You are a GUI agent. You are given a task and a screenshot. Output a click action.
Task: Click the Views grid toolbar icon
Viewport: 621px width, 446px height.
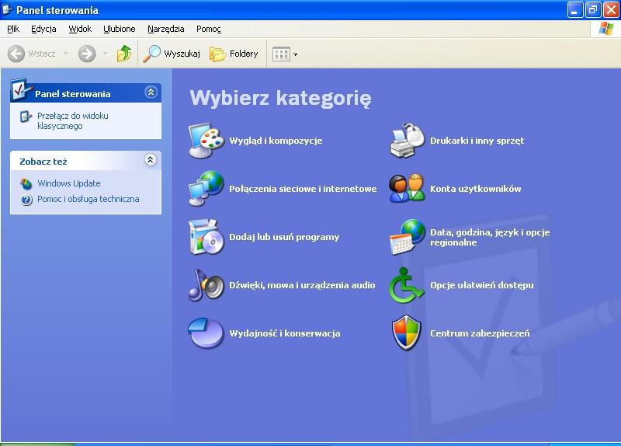(x=281, y=54)
